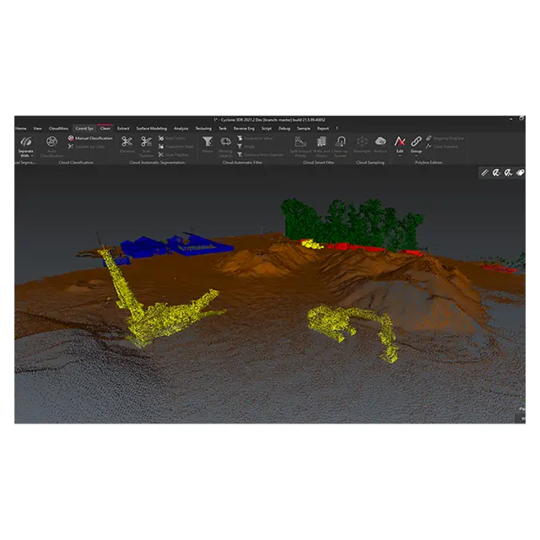
Task: Click the Scan Stations scissors icon
Action: pyautogui.click(x=147, y=142)
